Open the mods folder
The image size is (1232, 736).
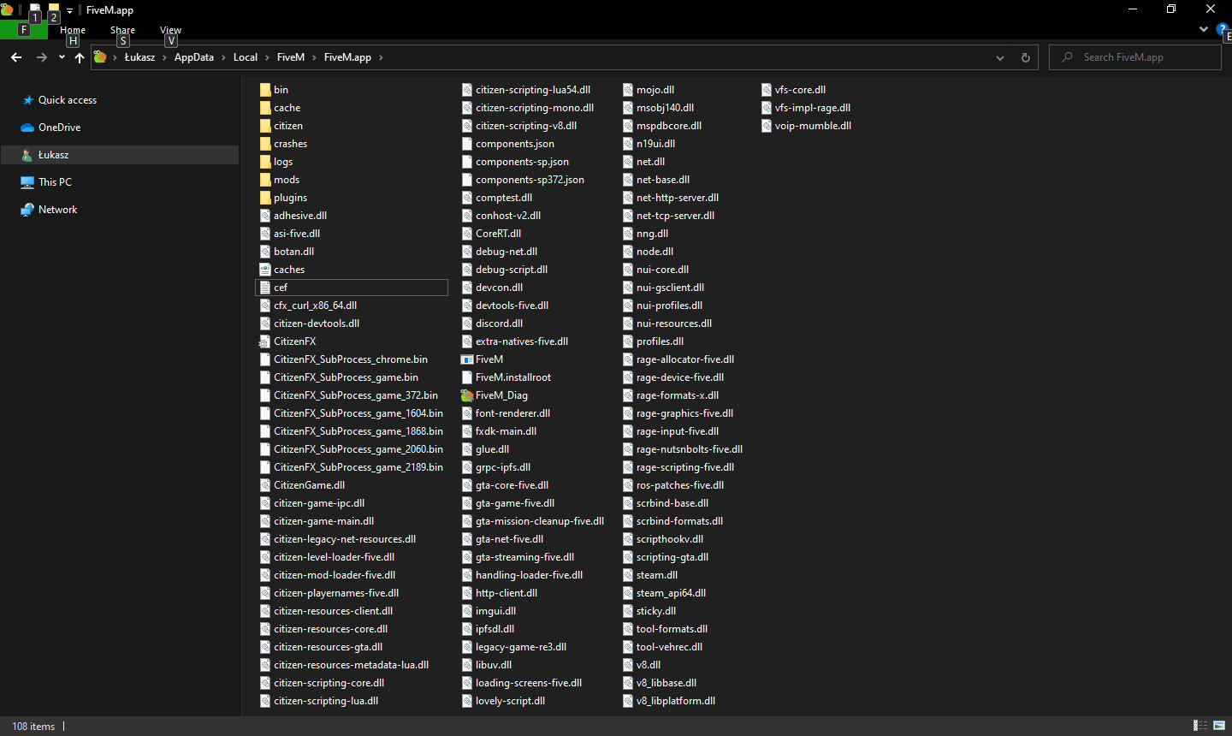click(280, 180)
